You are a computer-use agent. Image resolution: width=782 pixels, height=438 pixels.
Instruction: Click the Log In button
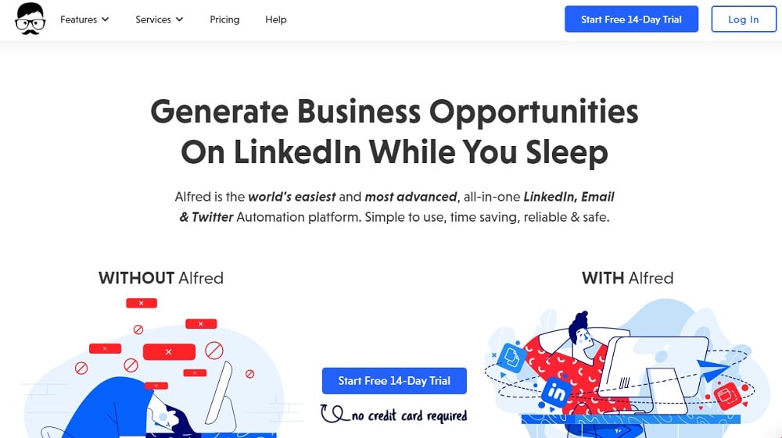(743, 20)
